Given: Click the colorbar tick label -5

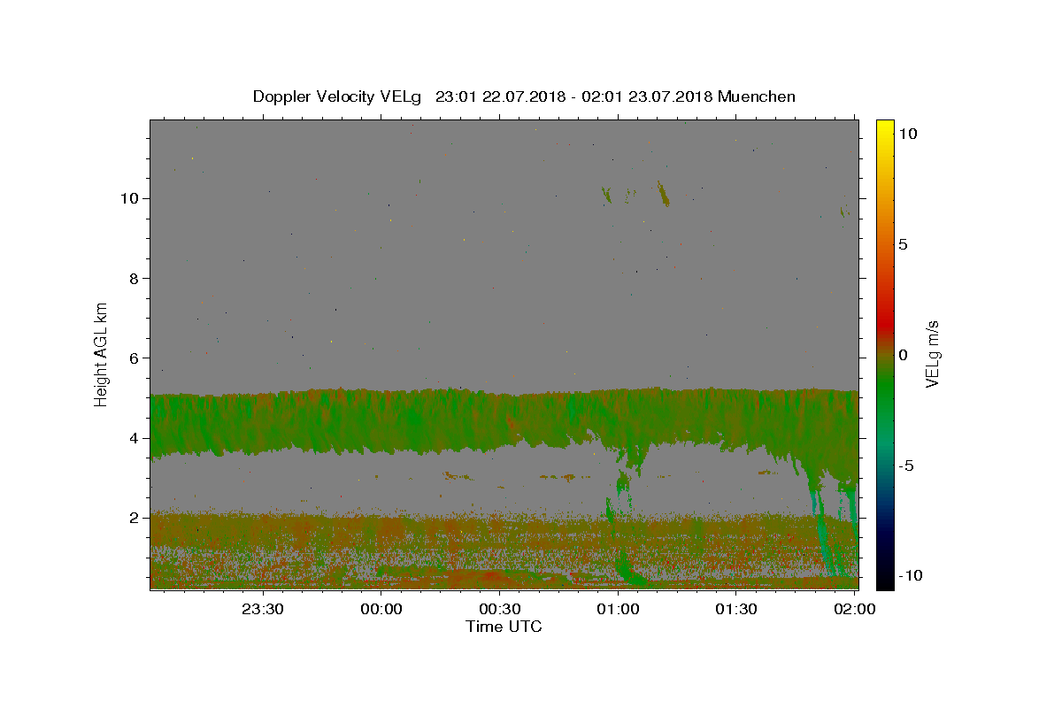Looking at the screenshot, I should [x=906, y=466].
